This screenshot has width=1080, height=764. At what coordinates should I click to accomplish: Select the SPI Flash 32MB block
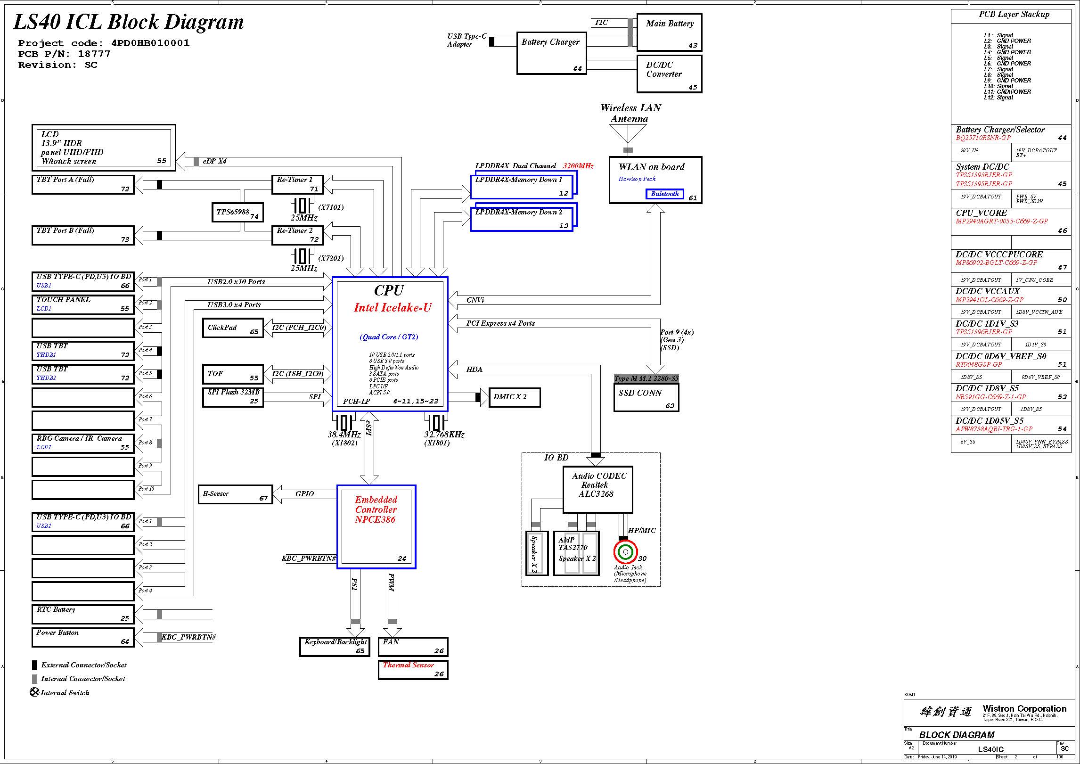(233, 397)
